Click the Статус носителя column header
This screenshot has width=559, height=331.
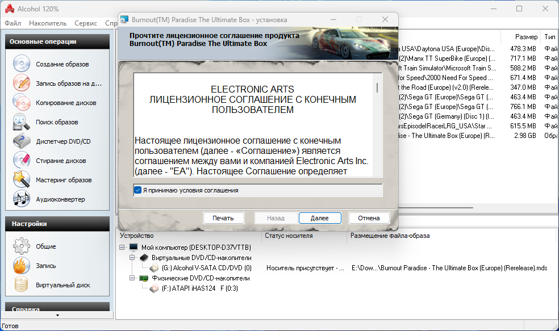coord(304,236)
